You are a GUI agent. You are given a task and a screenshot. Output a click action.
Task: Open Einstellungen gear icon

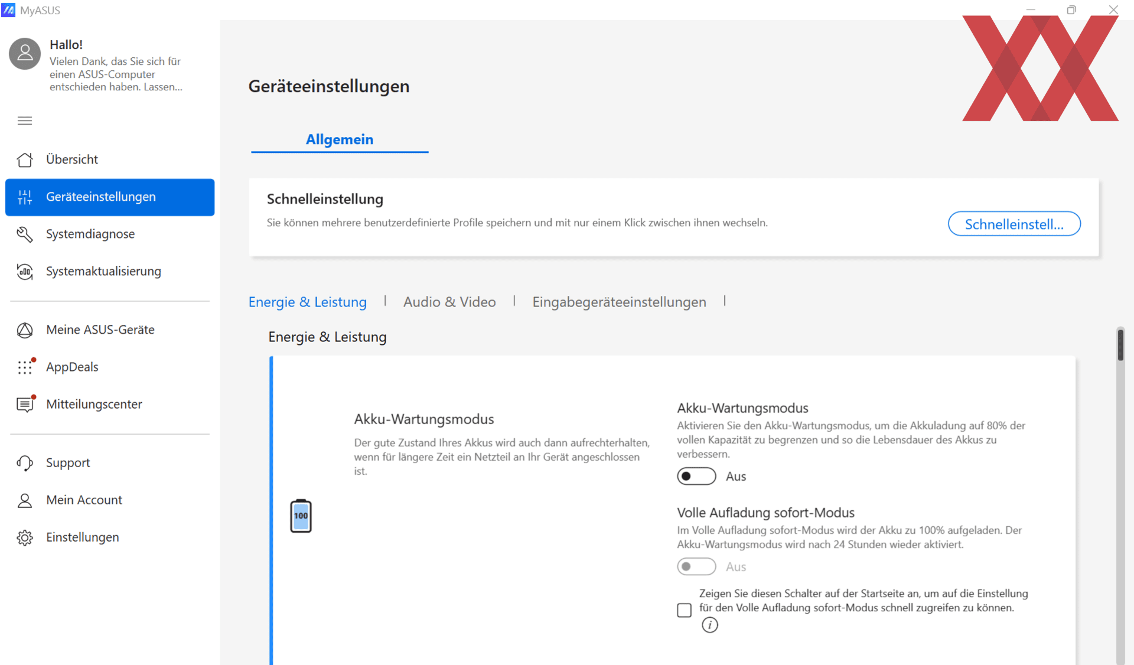pyautogui.click(x=25, y=537)
